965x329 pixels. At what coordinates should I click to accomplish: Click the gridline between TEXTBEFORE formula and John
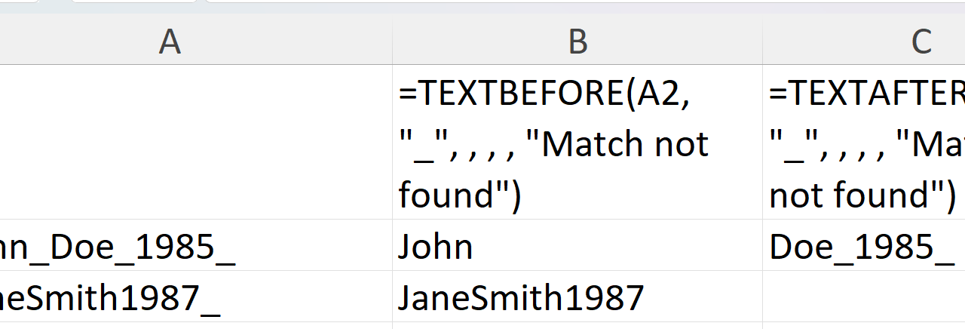coord(577,220)
